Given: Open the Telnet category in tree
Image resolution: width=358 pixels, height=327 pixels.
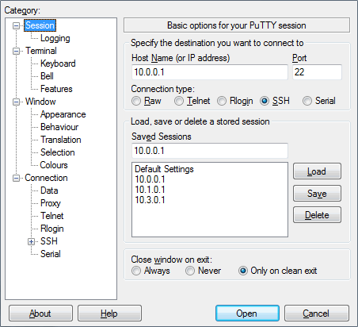Looking at the screenshot, I should click(52, 216).
